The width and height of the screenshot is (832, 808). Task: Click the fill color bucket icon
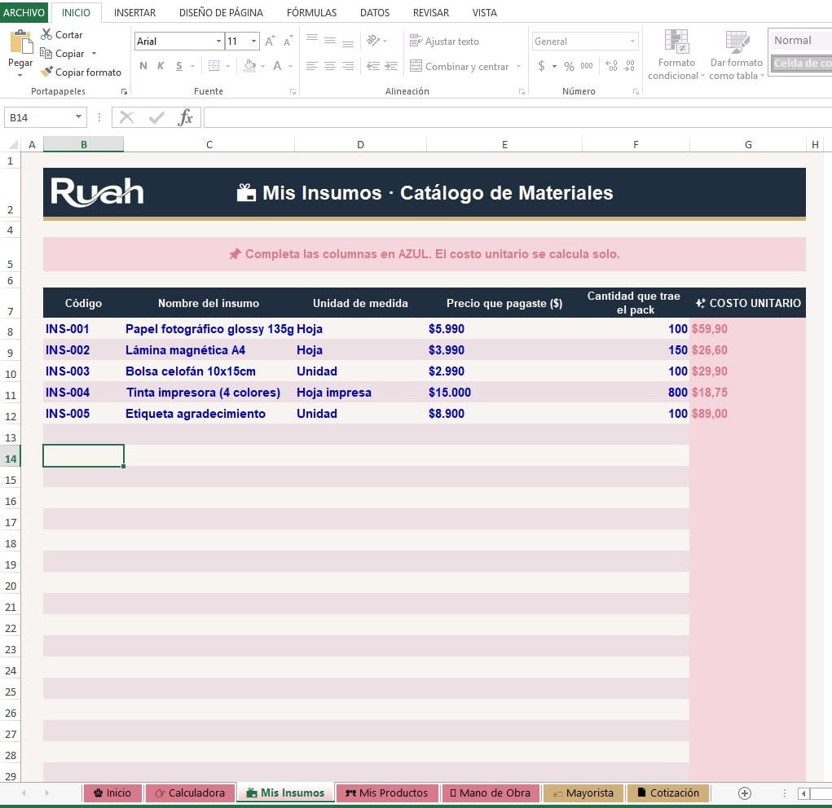tap(249, 66)
